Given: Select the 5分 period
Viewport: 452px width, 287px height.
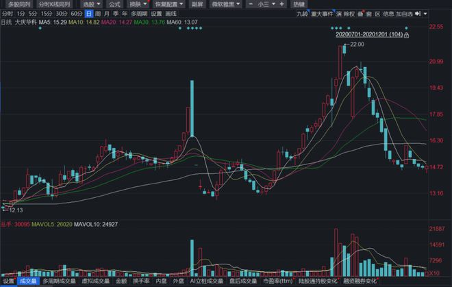Looking at the screenshot, I should (x=33, y=14).
